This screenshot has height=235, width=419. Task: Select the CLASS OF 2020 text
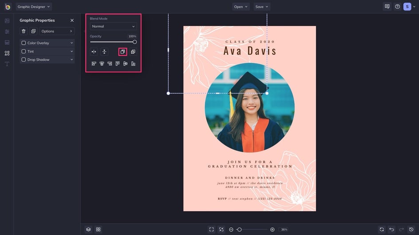point(250,42)
